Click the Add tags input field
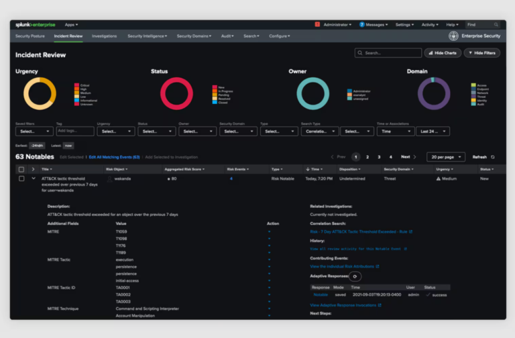 point(75,131)
